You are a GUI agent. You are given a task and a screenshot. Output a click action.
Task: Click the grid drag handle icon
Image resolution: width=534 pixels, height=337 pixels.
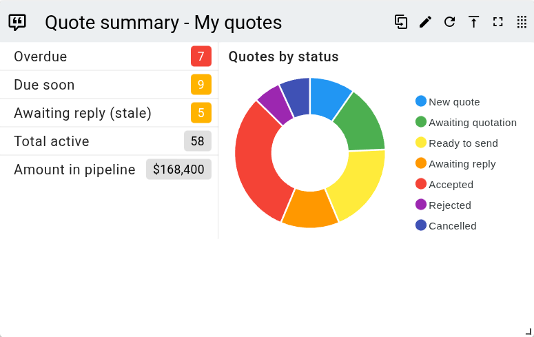click(522, 22)
